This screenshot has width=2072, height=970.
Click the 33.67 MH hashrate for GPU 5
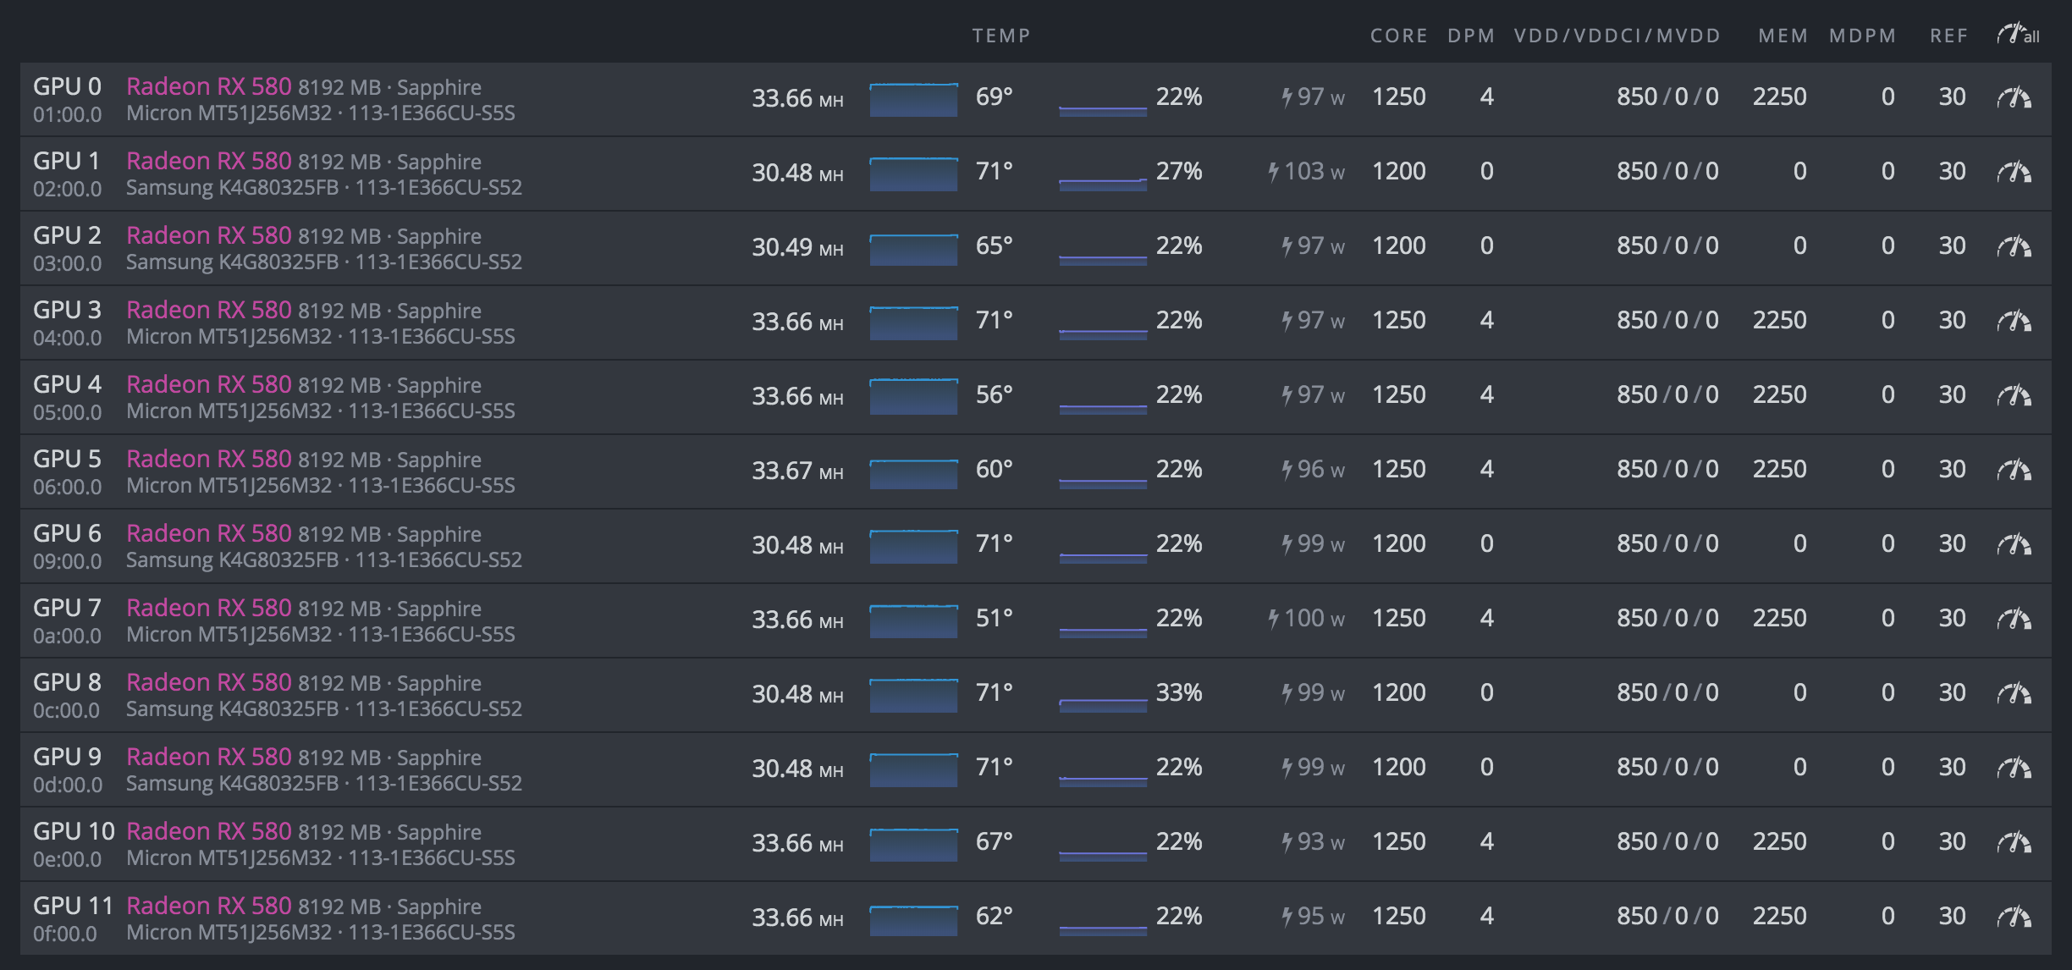(796, 471)
